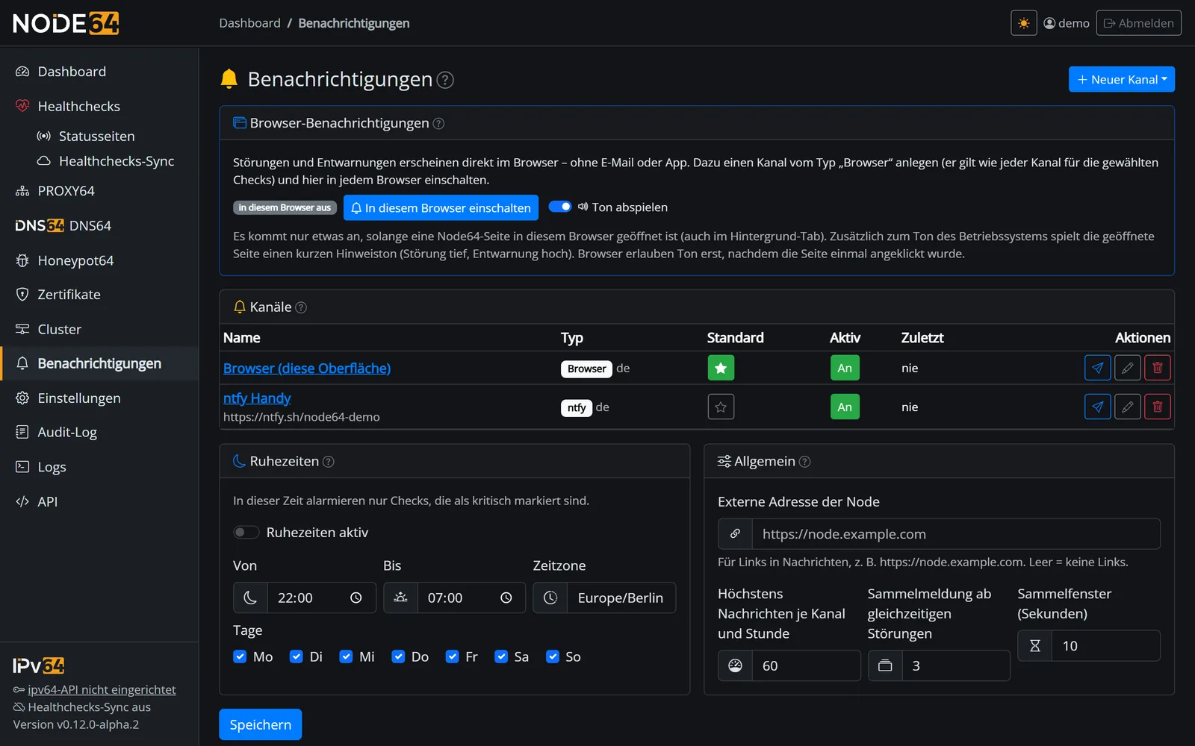The width and height of the screenshot is (1195, 746).
Task: Open the Europe/Berlin Zeitzone field
Action: [621, 598]
